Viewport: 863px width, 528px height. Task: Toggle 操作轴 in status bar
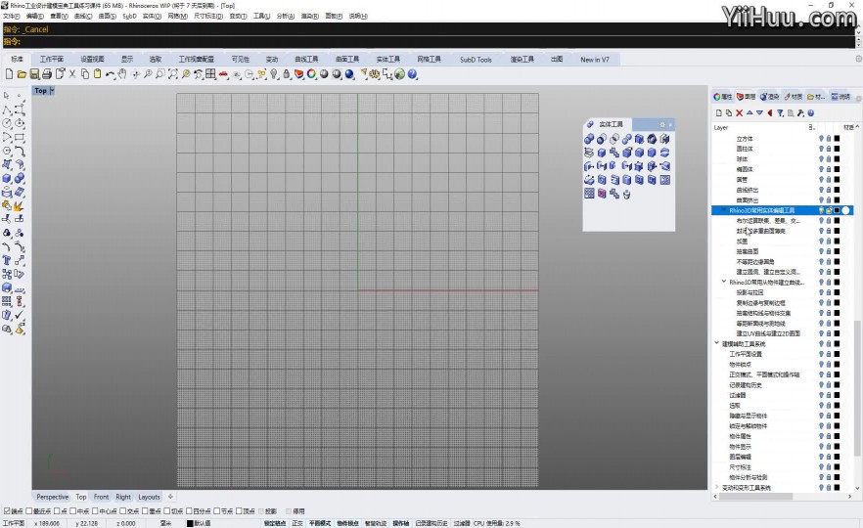pyautogui.click(x=401, y=523)
